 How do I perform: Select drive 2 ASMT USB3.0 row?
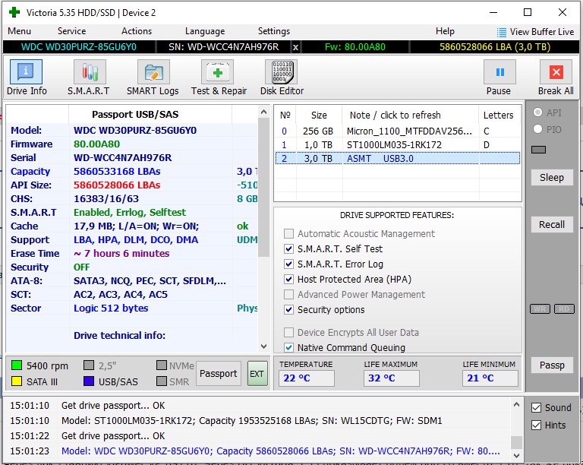pyautogui.click(x=398, y=159)
